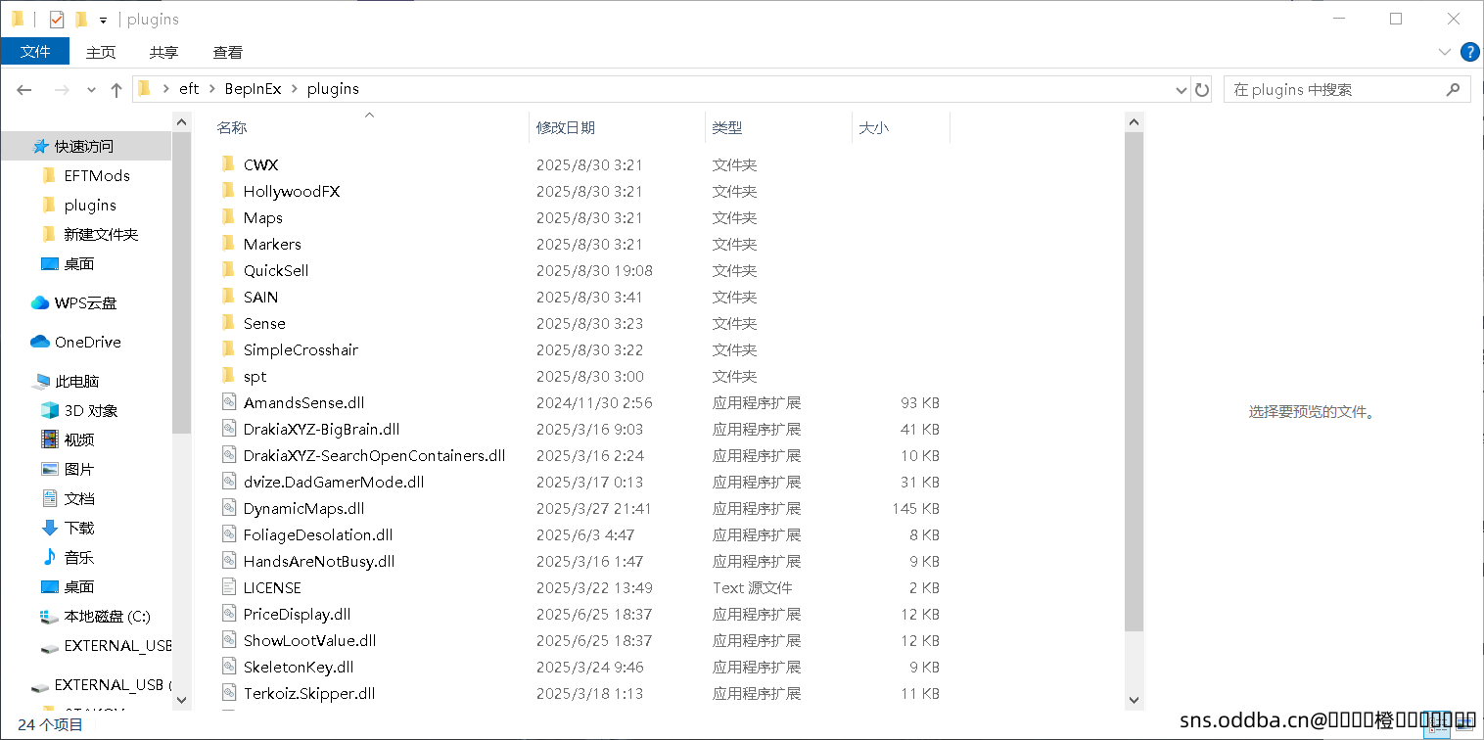
Task: Collapse the ribbon chevron
Action: tap(1445, 52)
